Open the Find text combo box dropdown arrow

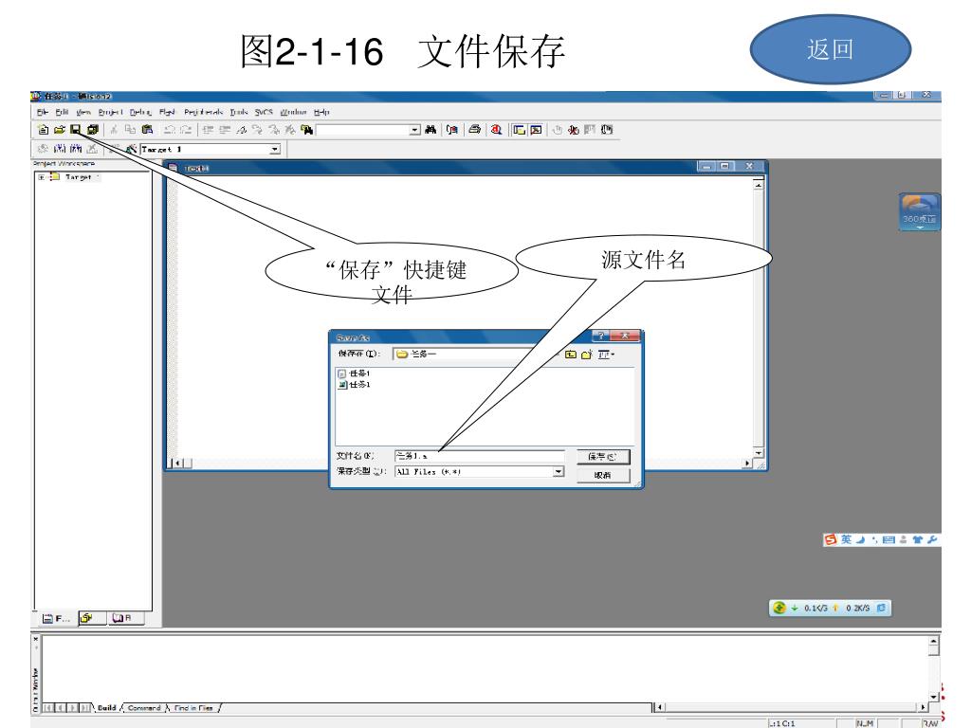pyautogui.click(x=415, y=129)
